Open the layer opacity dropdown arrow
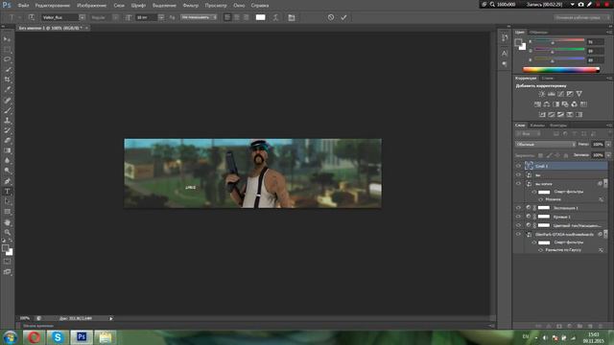The height and width of the screenshot is (345, 614). point(608,145)
